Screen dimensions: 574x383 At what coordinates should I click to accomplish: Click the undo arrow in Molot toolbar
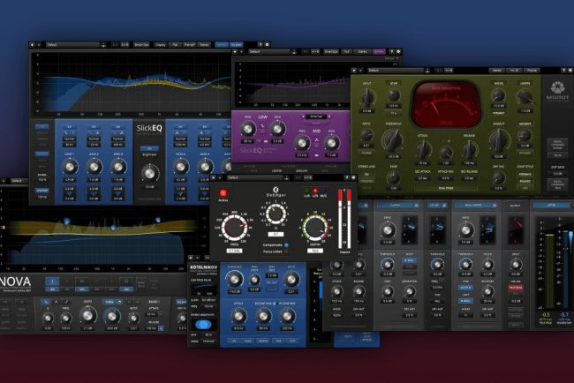354,71
